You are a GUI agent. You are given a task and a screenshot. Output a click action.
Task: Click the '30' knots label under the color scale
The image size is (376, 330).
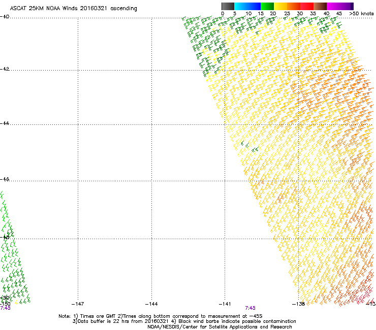pos(300,14)
